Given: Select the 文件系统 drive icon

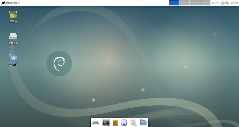Looking at the screenshot, I should click(x=13, y=36).
